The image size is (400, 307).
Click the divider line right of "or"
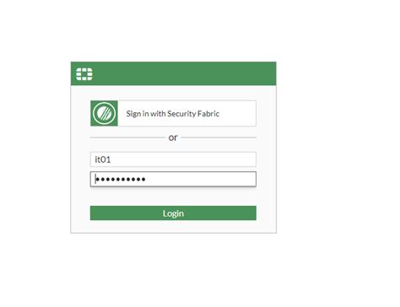(x=219, y=137)
